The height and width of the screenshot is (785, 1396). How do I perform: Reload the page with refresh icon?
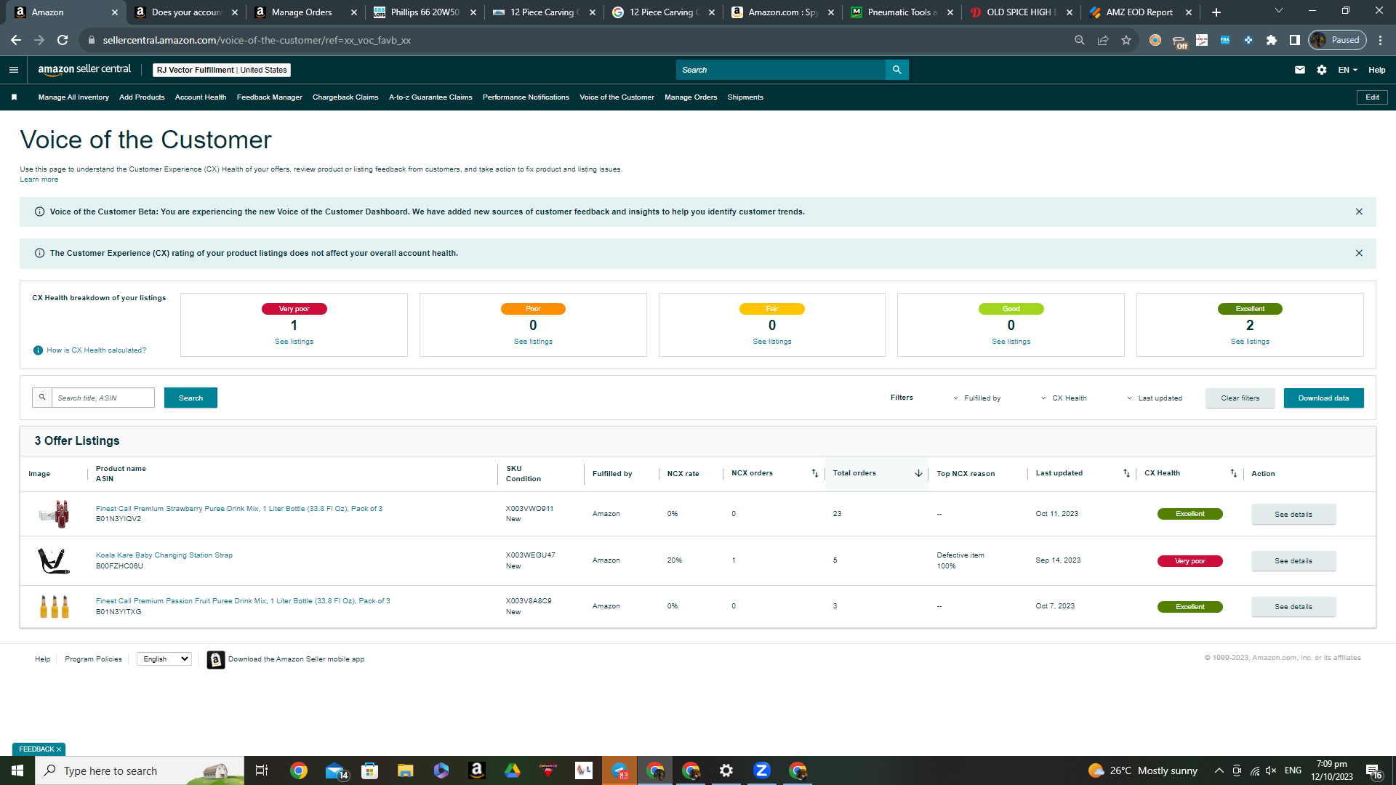point(63,40)
